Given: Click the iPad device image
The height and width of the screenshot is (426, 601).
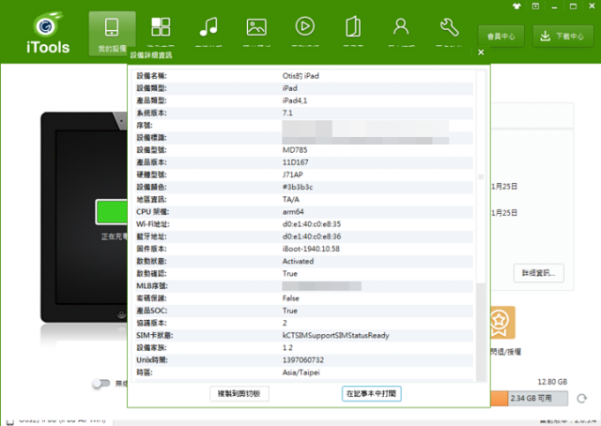Looking at the screenshot, I should [x=85, y=218].
